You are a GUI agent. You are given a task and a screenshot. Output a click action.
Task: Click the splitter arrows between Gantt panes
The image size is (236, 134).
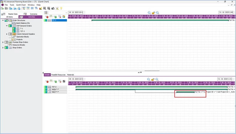[x=140, y=72]
